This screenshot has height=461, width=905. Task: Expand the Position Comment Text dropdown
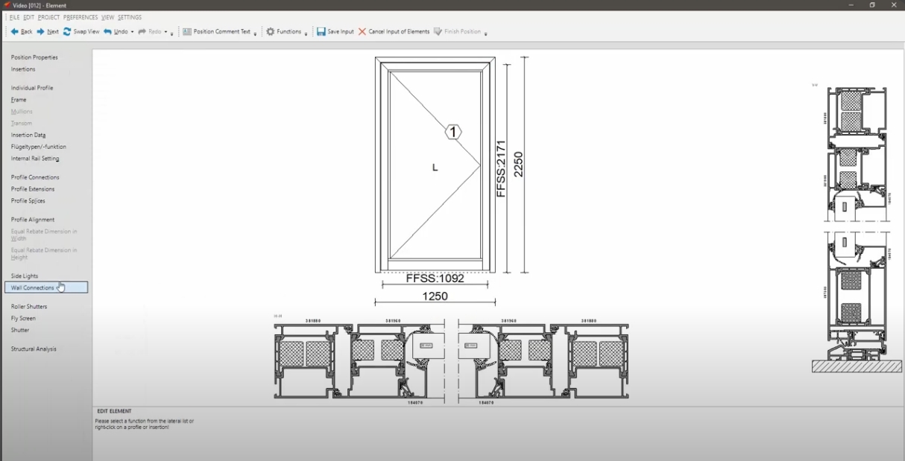256,33
